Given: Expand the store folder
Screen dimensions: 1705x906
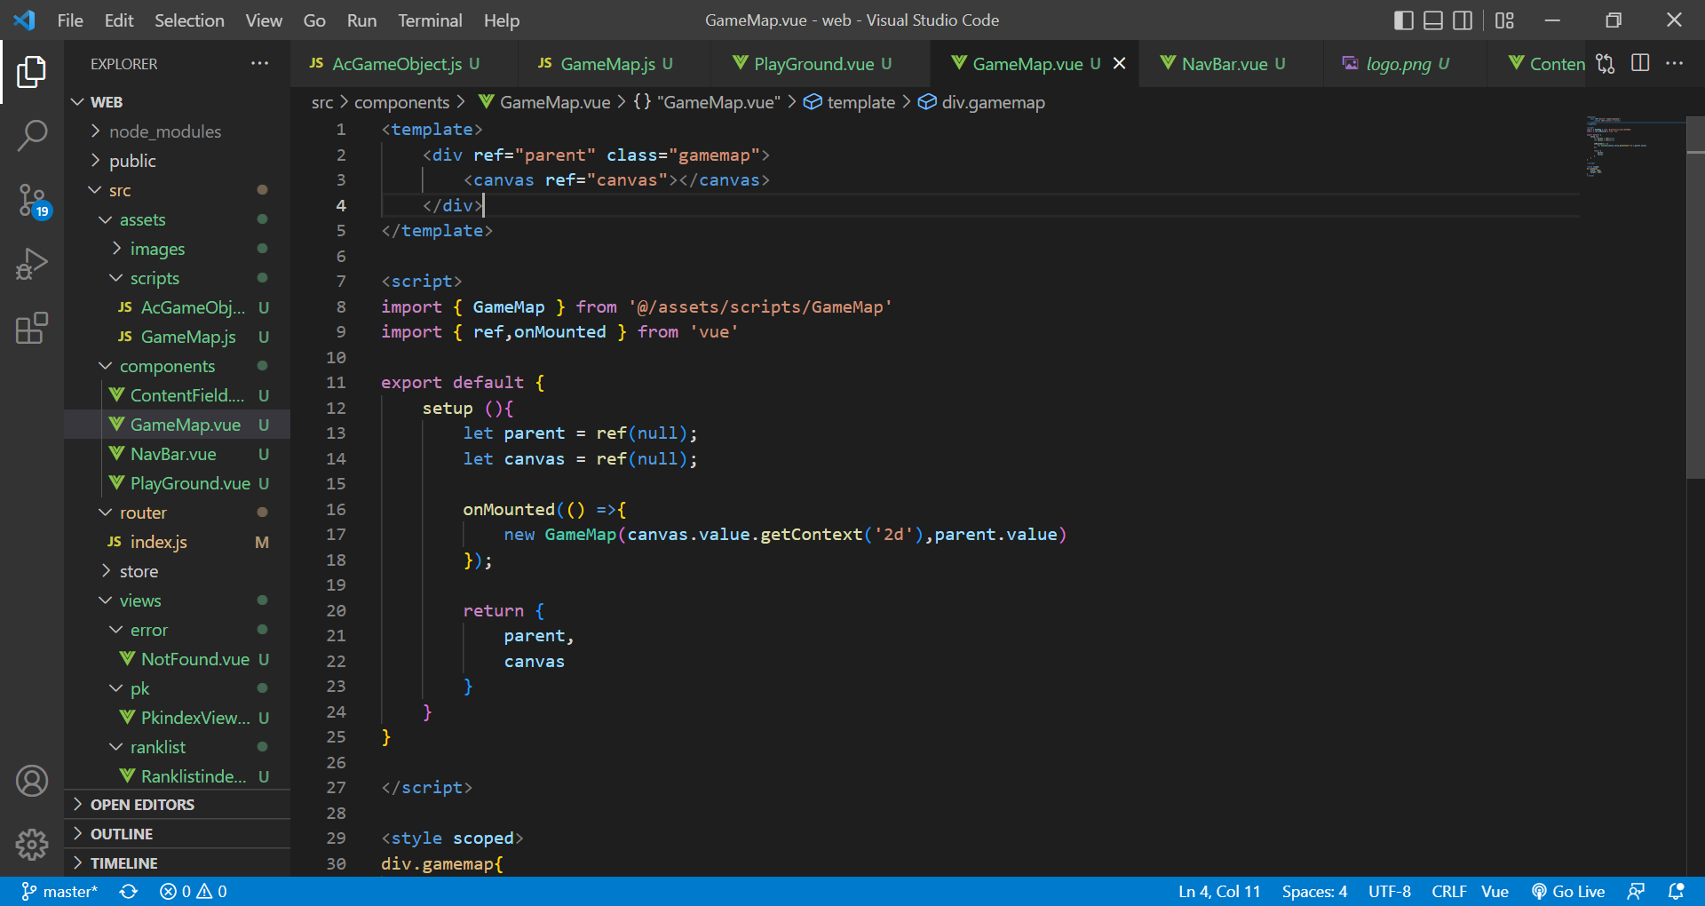Looking at the screenshot, I should click(178, 571).
